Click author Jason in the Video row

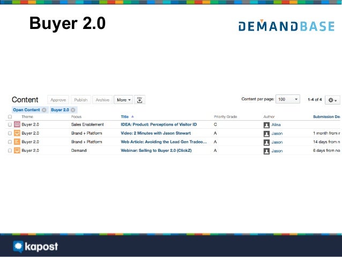277,134
